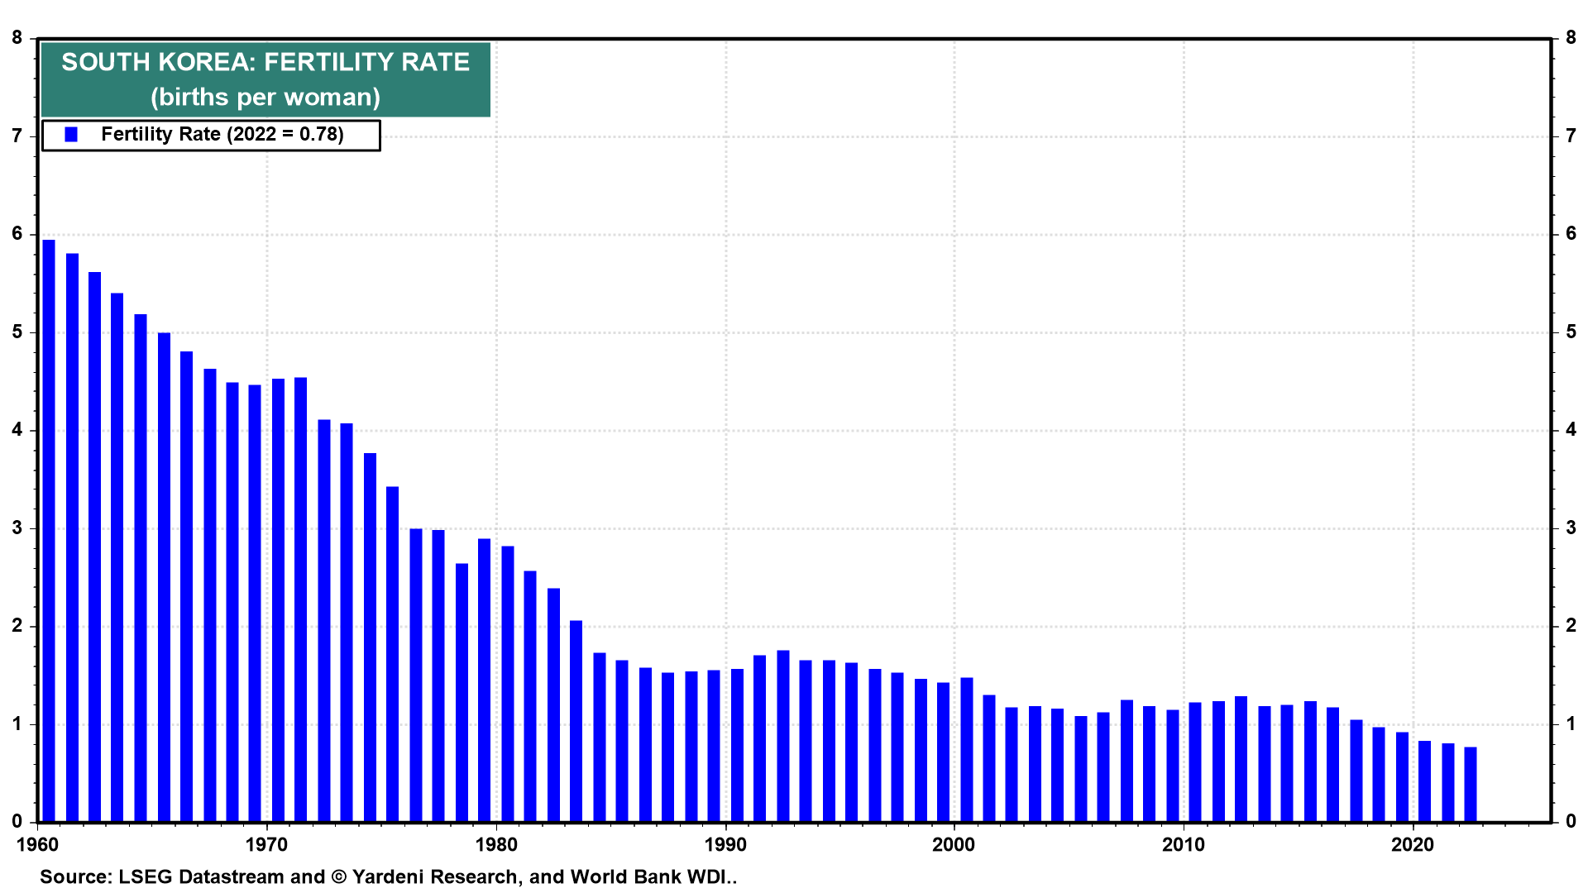Click the left y-axis label 3
This screenshot has width=1588, height=893.
coord(17,528)
